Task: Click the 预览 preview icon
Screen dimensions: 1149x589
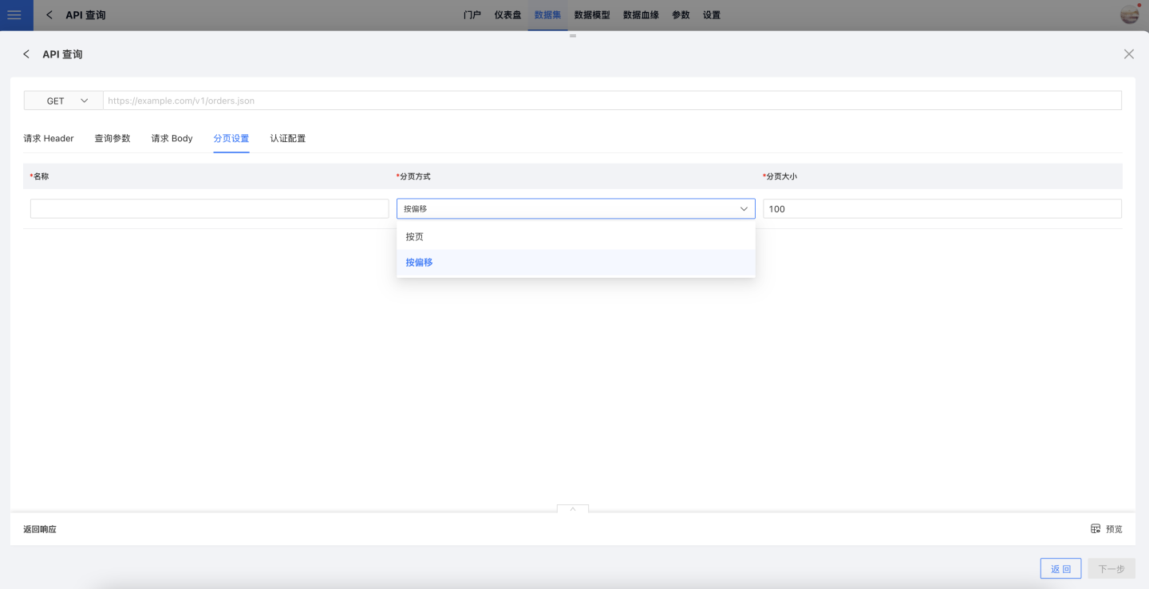Action: [x=1096, y=528]
